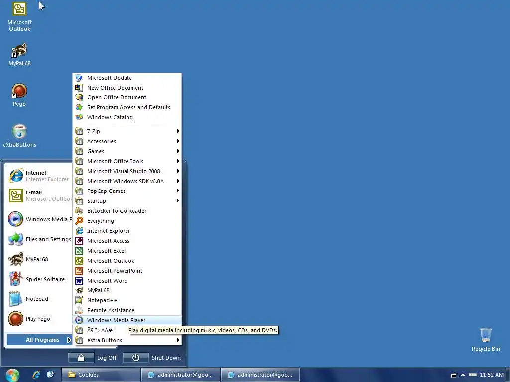Open MyPal 68 desktop shortcut
510x382 pixels.
coord(19,54)
